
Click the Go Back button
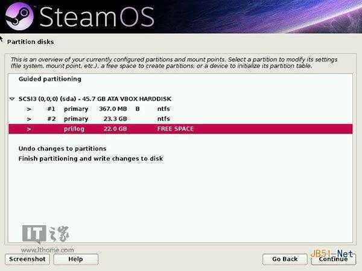[285, 259]
